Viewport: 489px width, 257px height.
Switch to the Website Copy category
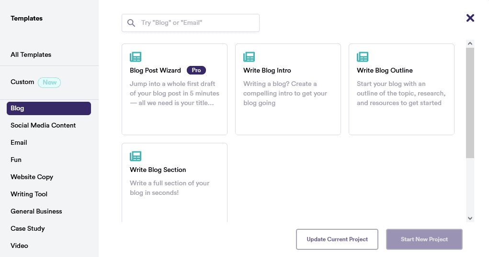(x=32, y=177)
